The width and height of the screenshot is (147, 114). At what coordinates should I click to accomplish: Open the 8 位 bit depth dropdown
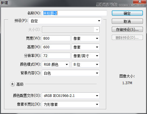(x=86, y=64)
